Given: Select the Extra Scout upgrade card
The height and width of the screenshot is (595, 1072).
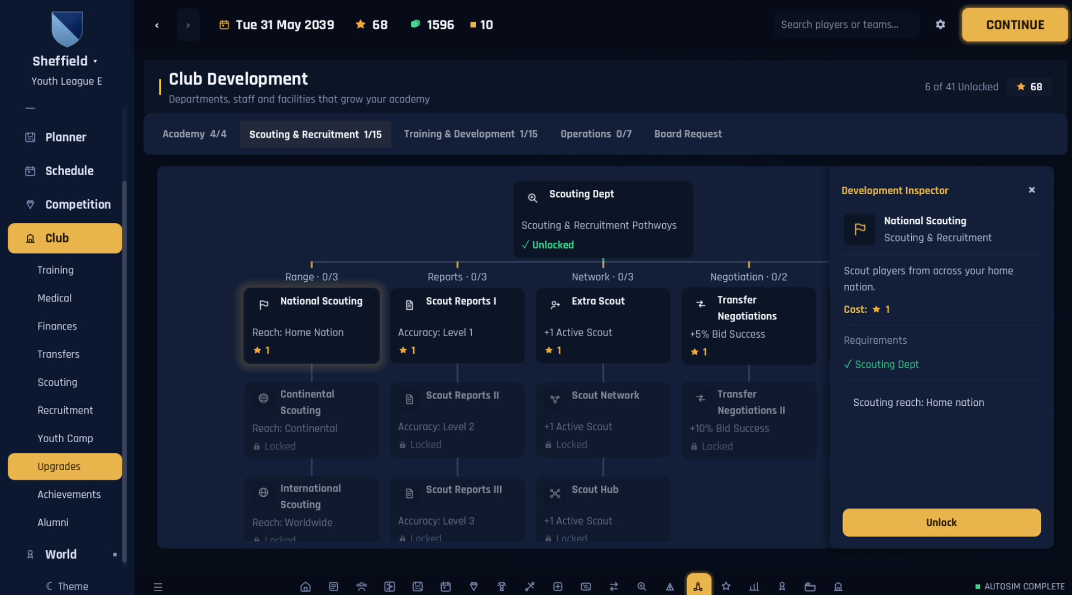Looking at the screenshot, I should 603,326.
